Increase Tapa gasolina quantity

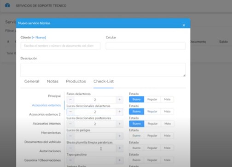tap(120, 160)
